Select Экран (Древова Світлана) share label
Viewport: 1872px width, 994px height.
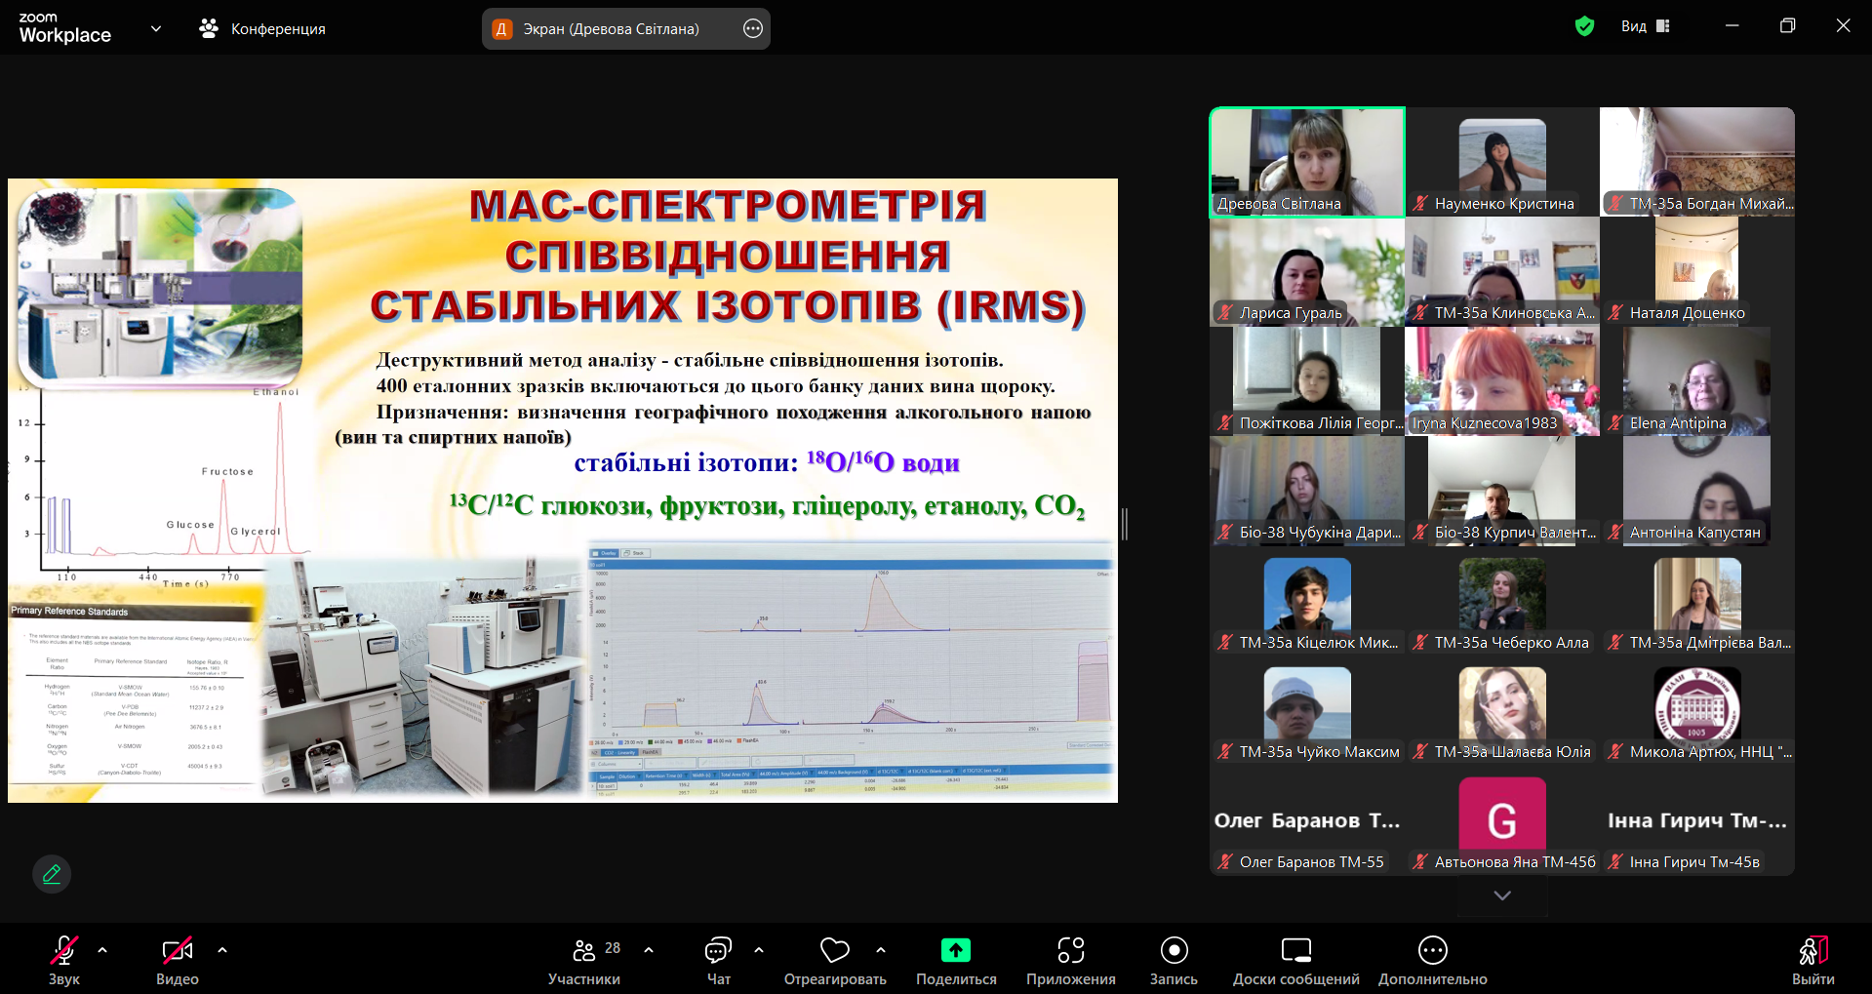click(x=611, y=28)
